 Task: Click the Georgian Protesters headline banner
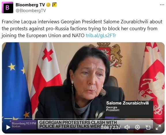click(x=80, y=124)
